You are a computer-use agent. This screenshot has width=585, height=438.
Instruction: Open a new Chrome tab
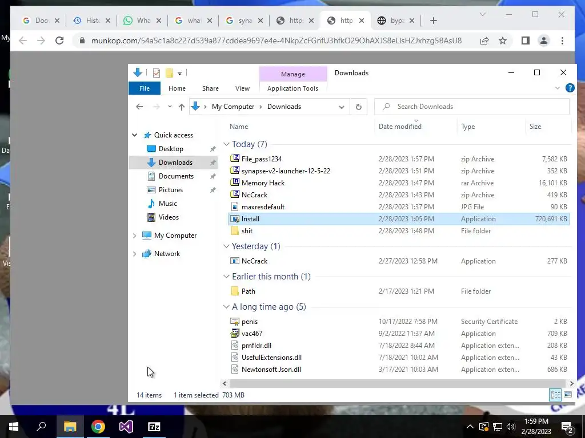pyautogui.click(x=433, y=21)
